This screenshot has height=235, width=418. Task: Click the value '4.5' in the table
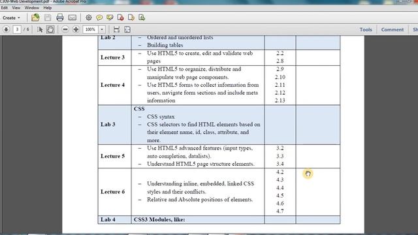280,195
